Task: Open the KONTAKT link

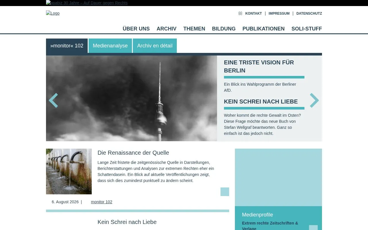Action: 254,14
